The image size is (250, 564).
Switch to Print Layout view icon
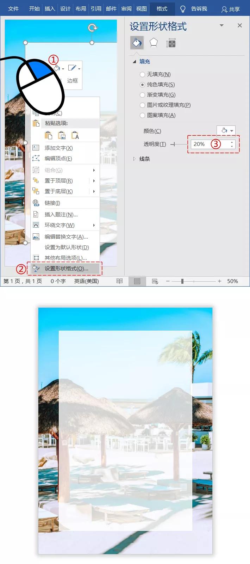137,281
